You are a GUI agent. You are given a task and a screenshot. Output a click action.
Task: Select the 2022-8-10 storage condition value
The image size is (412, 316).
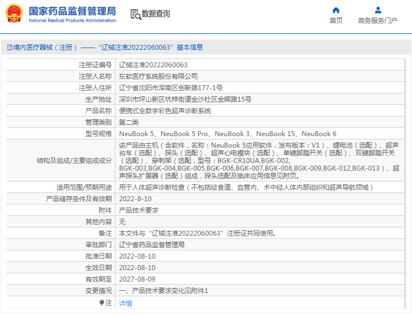click(135, 199)
